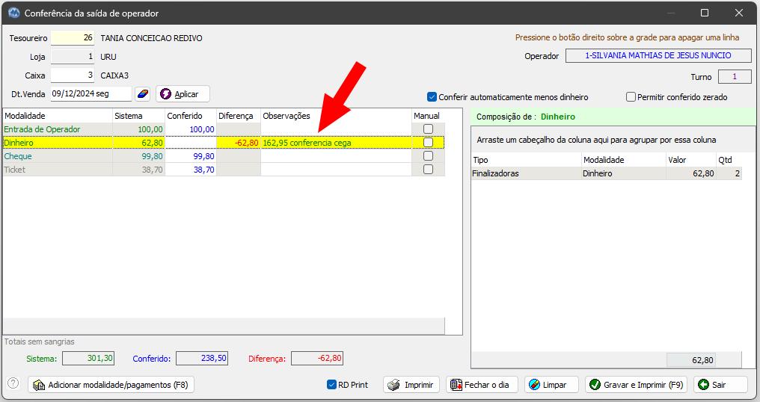Click the Caixa input field
This screenshot has height=402, width=760.
(x=73, y=75)
